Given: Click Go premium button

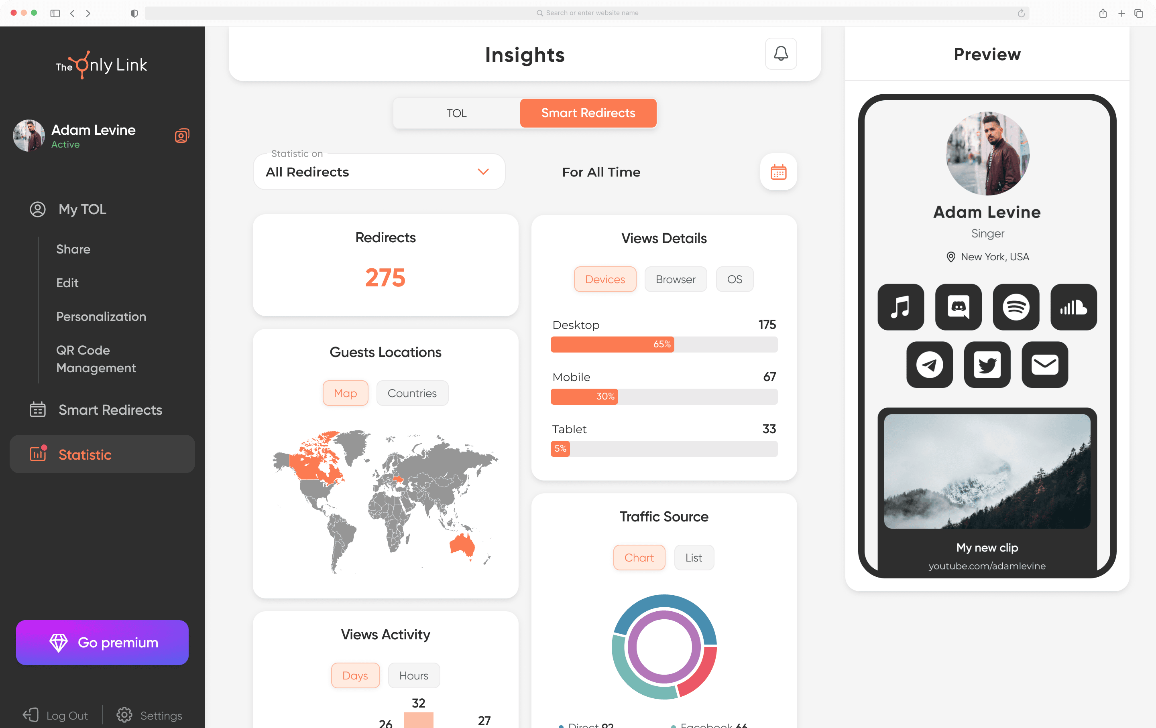Looking at the screenshot, I should pos(102,643).
